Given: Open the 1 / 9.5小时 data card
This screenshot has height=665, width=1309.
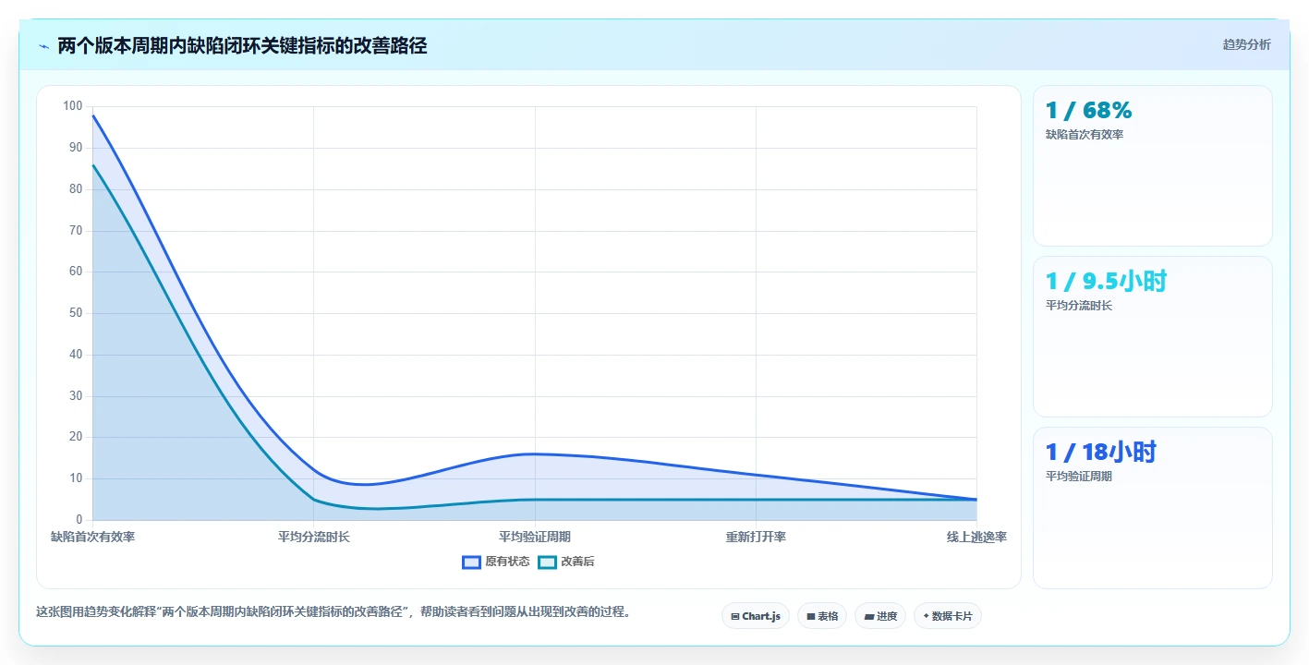Looking at the screenshot, I should tap(1153, 337).
